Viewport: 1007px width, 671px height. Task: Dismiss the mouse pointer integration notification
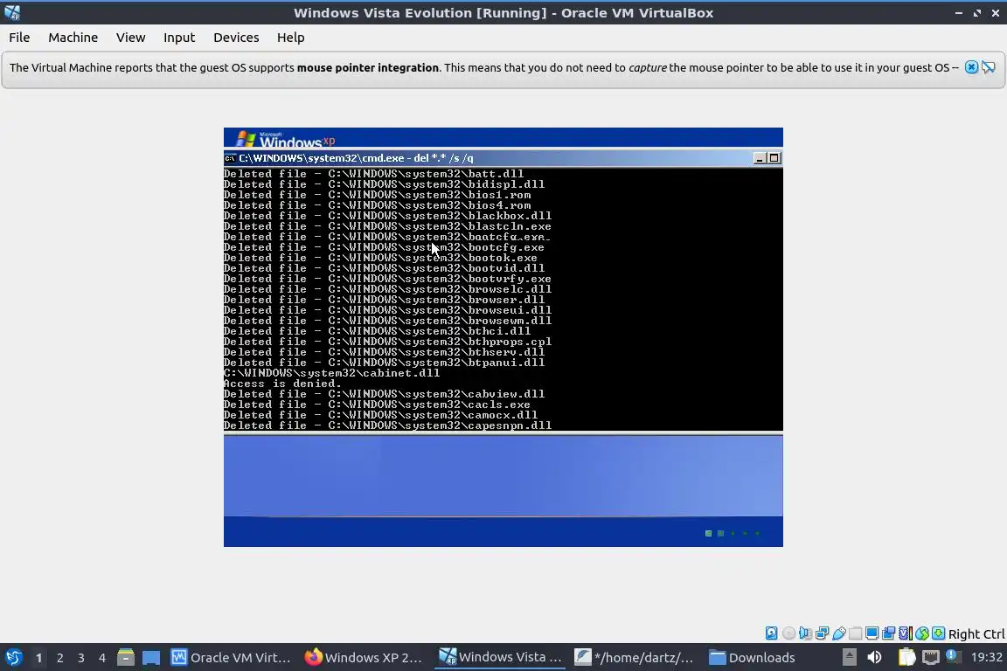971,67
